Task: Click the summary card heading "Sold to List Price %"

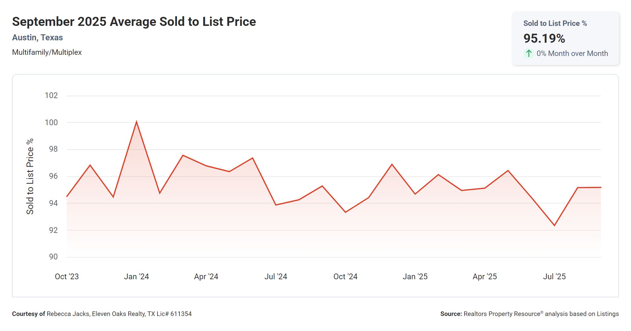Action: click(x=555, y=23)
